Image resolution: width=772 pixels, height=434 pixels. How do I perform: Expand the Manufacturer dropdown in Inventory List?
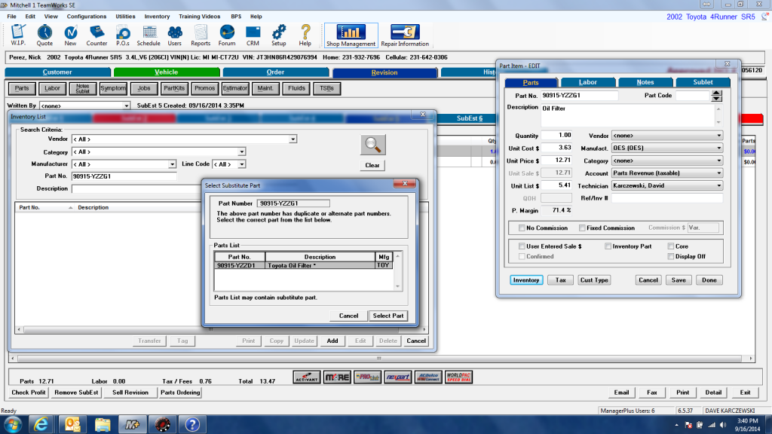point(172,164)
